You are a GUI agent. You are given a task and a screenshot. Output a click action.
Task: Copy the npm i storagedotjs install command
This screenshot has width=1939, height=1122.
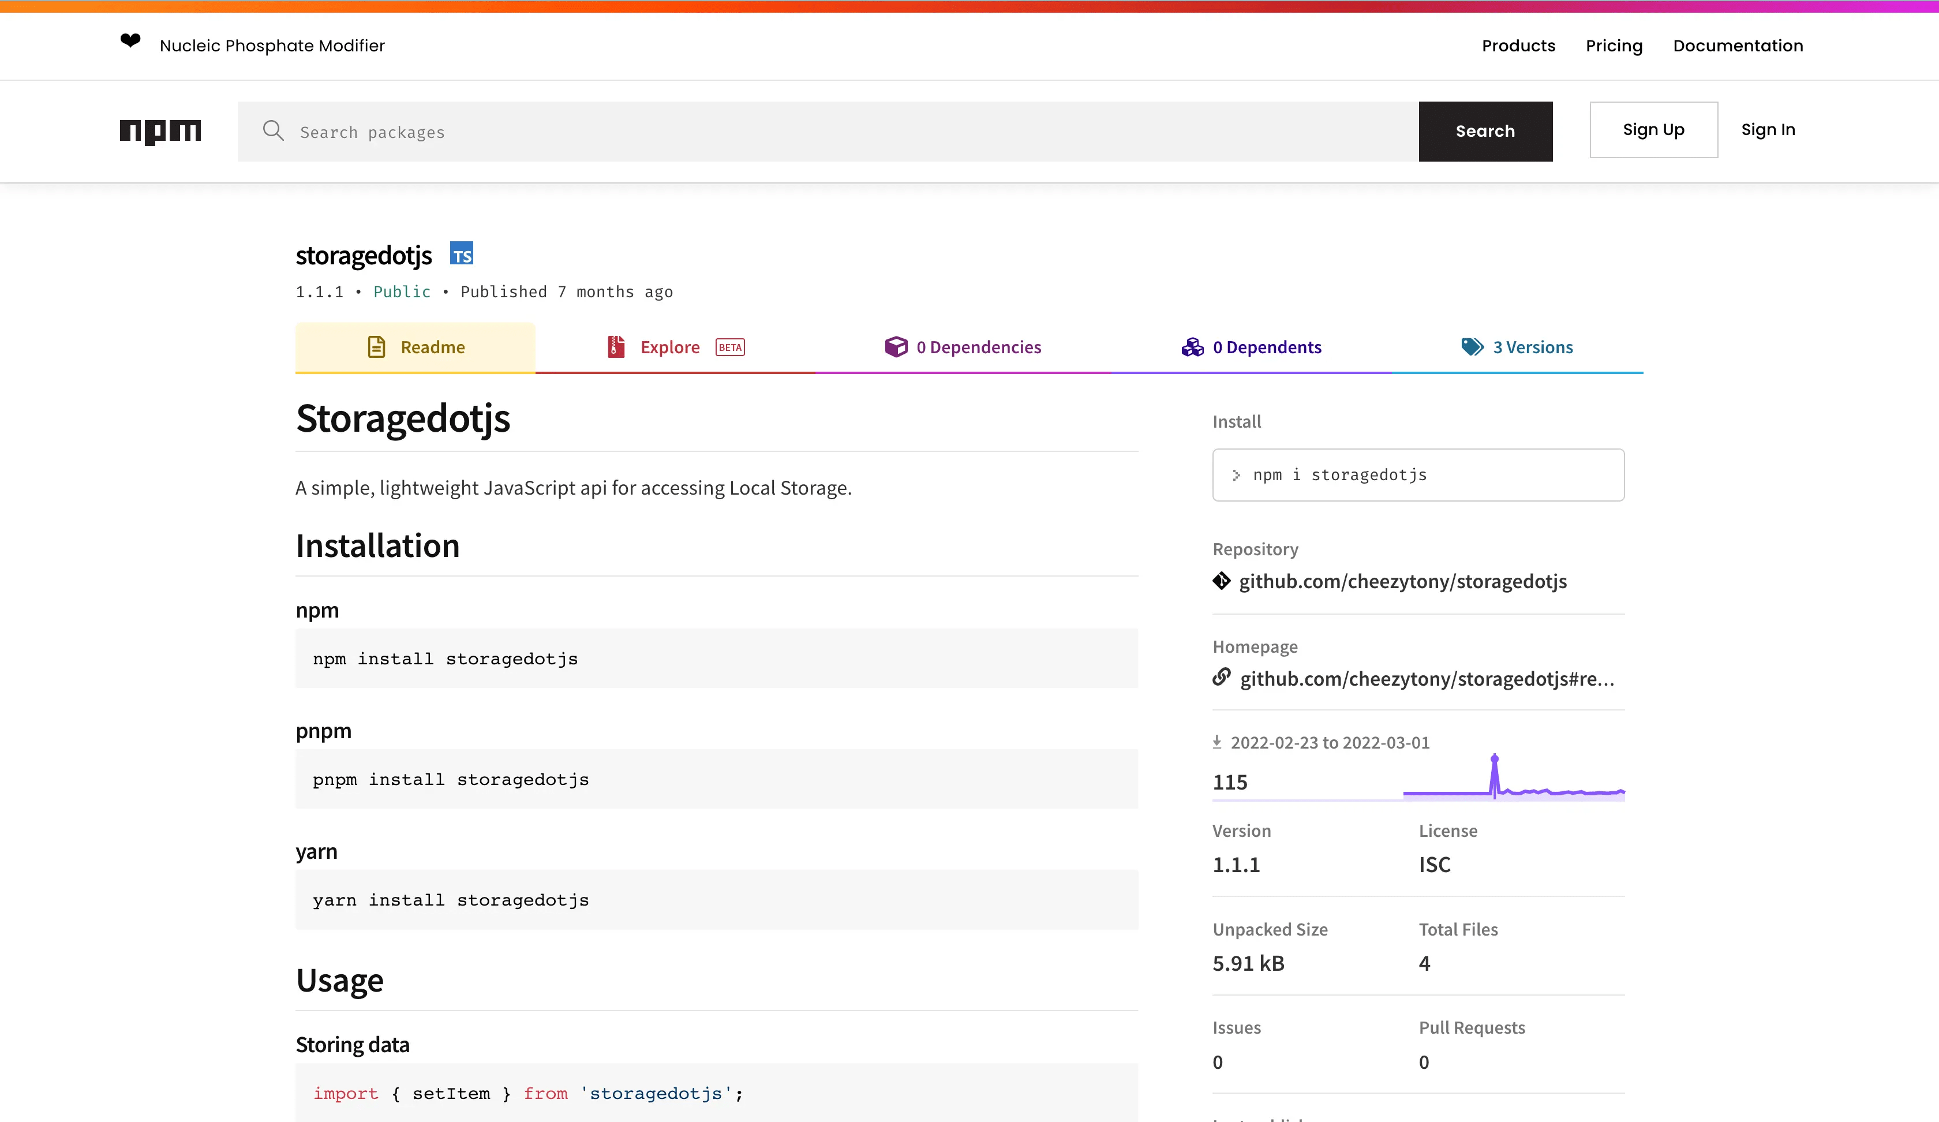click(1418, 475)
